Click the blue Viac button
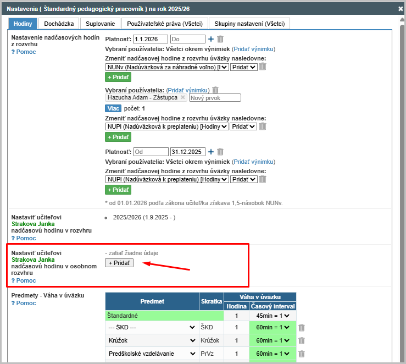The image size is (406, 364). click(x=113, y=108)
